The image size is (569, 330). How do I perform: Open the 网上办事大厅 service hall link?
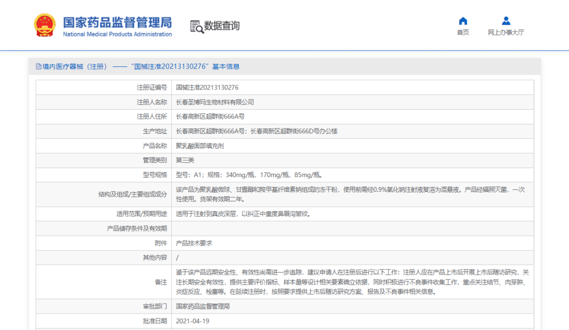(x=506, y=32)
